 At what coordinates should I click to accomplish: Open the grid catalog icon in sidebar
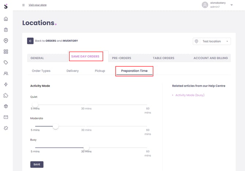pos(6,52)
